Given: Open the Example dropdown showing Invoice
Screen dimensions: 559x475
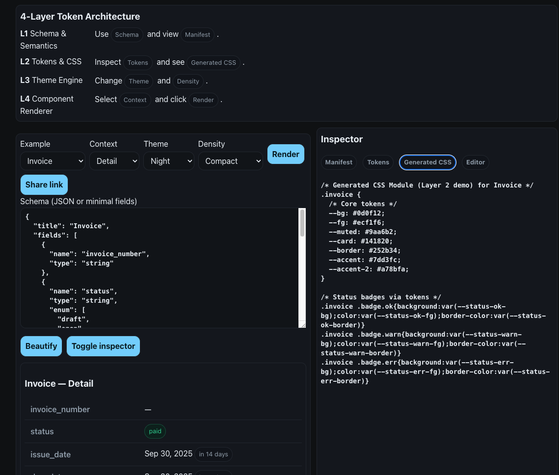Looking at the screenshot, I should click(53, 161).
